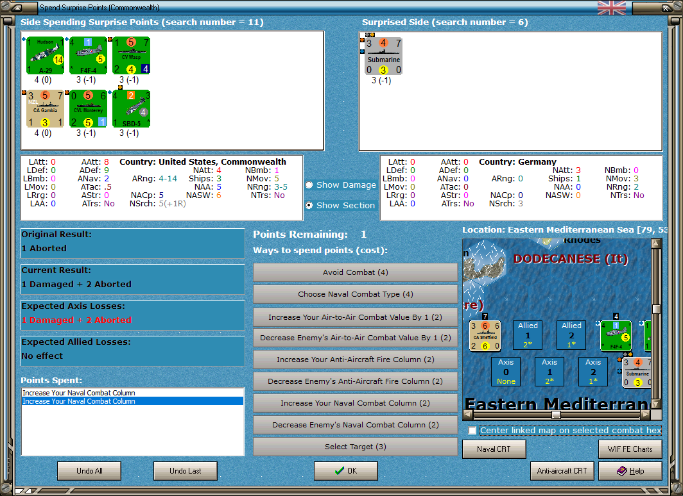
Task: Select highlighted Increase Your Naval Combat Column entry
Action: pyautogui.click(x=132, y=401)
